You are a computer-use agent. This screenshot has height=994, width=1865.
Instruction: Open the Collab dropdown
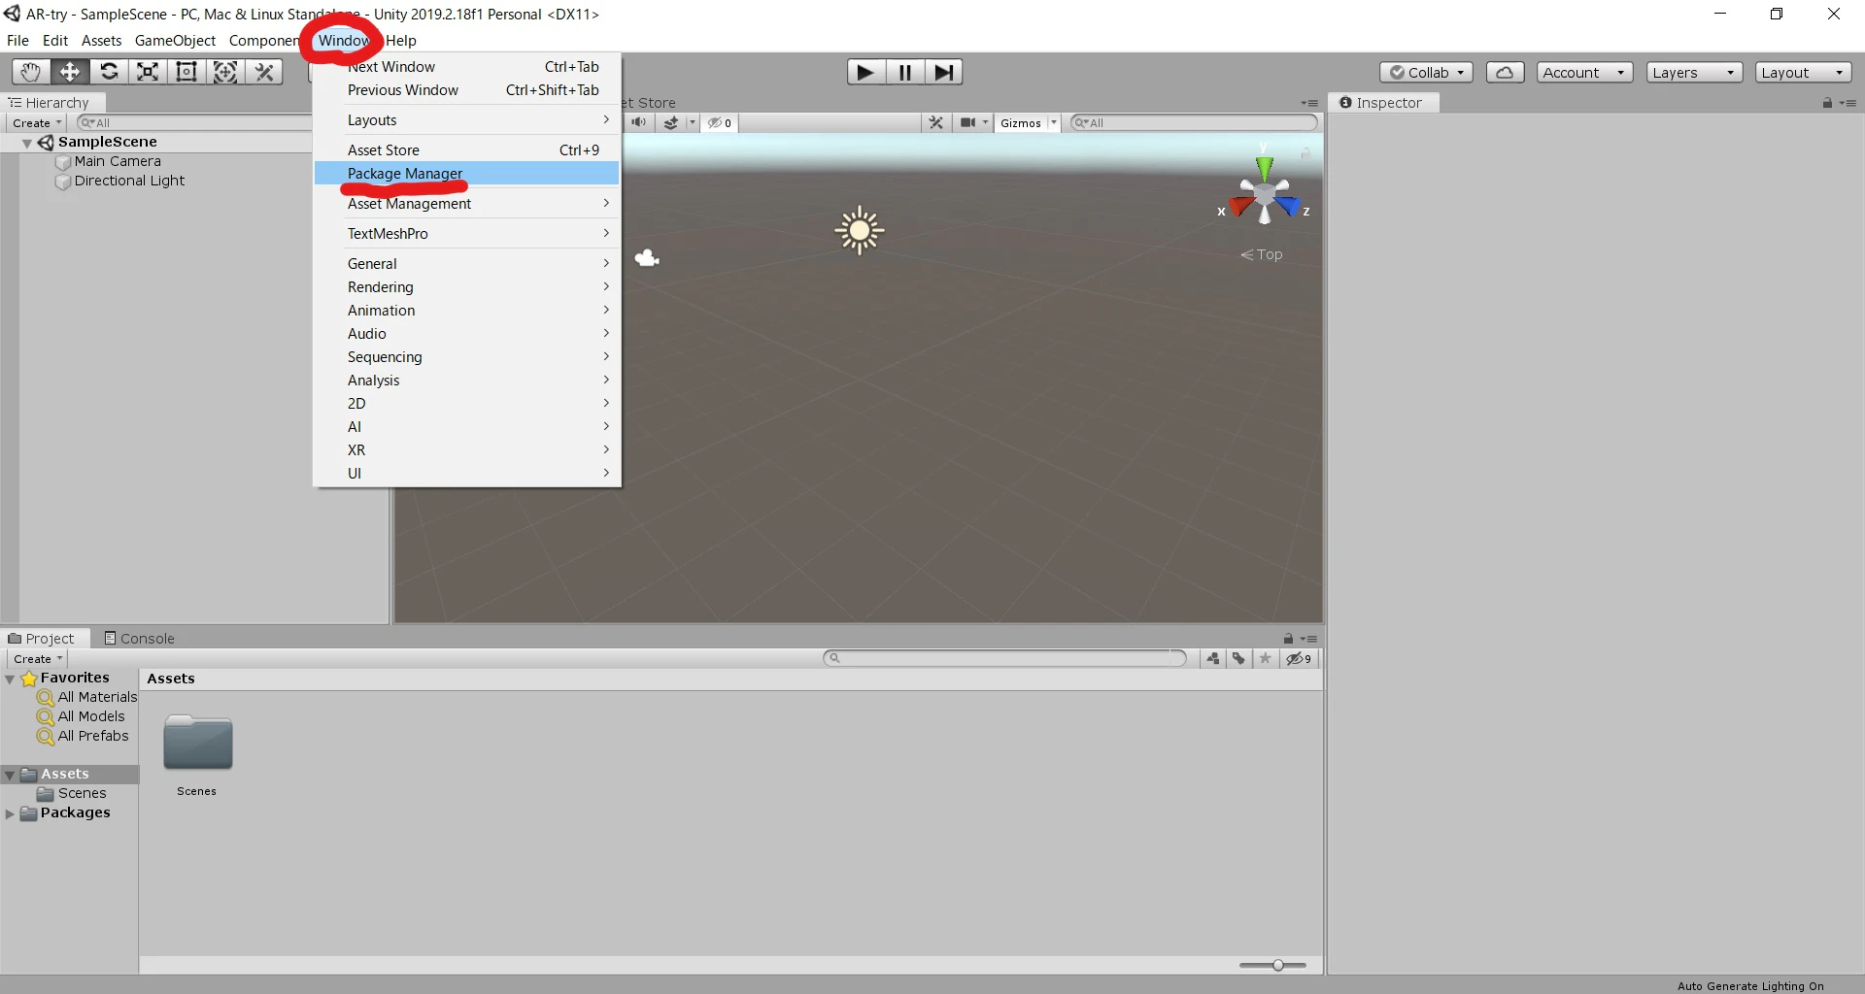[1426, 73]
